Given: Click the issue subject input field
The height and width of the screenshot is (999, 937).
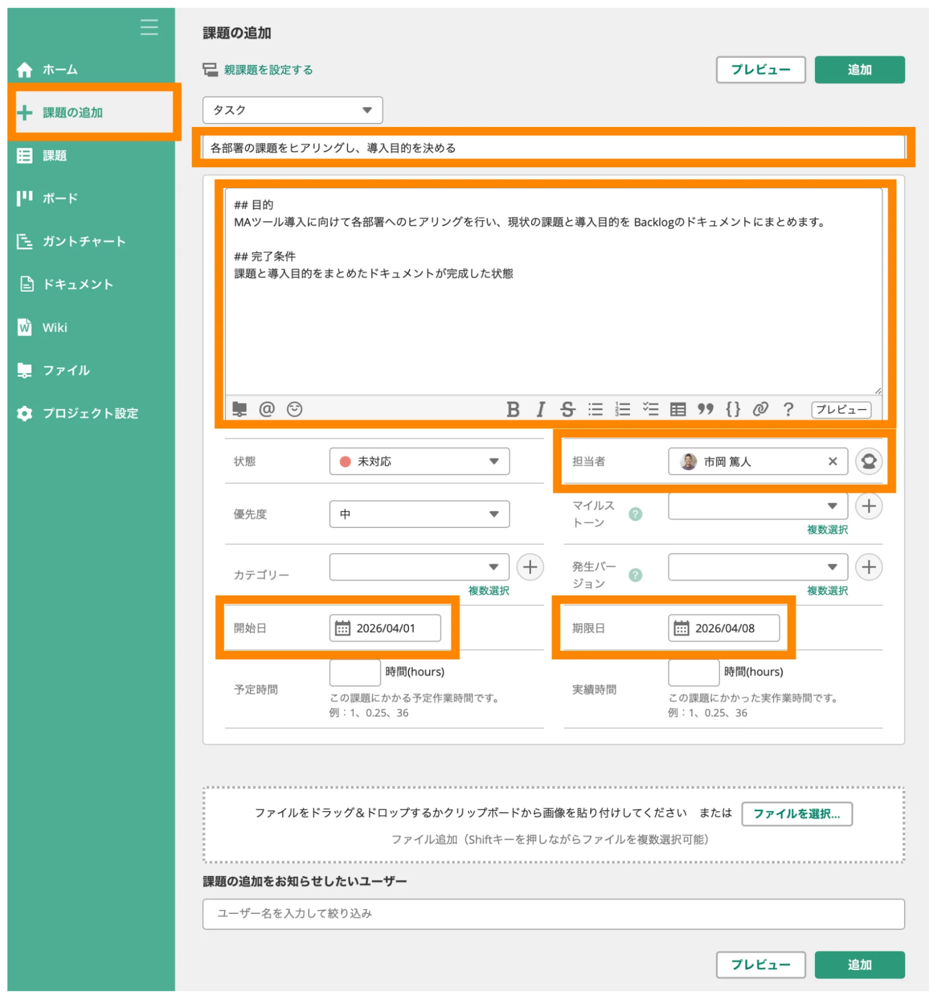Looking at the screenshot, I should tap(553, 148).
